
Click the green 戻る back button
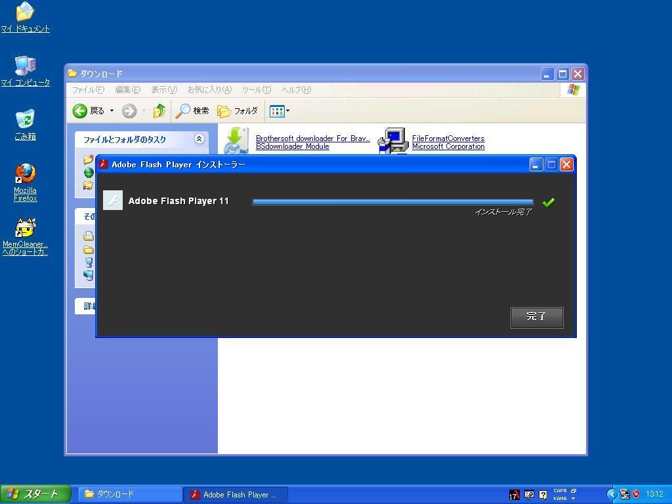(89, 111)
